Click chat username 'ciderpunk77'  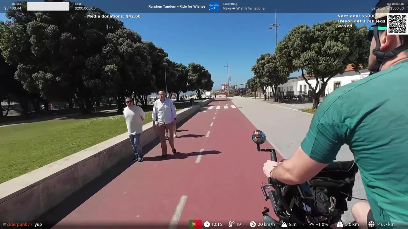point(20,224)
